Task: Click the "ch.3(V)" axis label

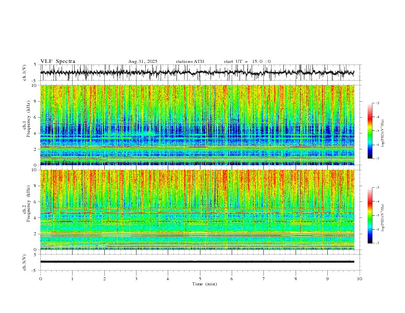Action: pos(25,262)
